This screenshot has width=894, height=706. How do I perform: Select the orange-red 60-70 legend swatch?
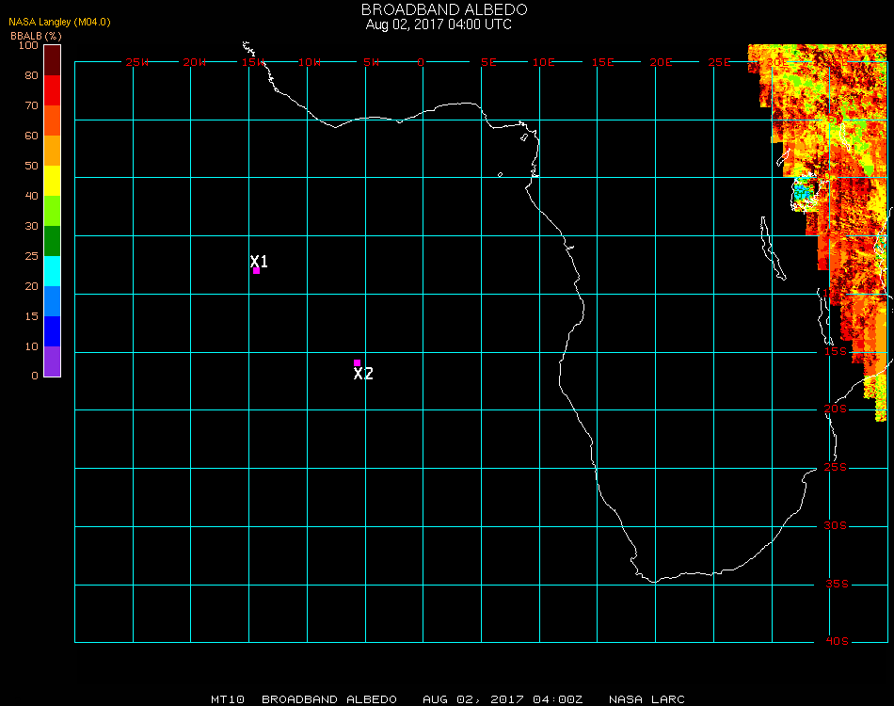[x=53, y=120]
